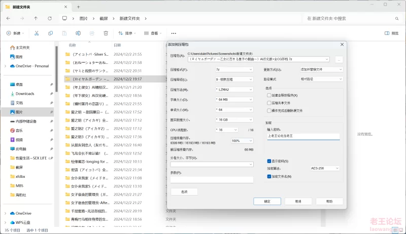Open 此电脑 in sidebar
Image resolution: width=406 pixels, height=234 pixels.
(18, 149)
